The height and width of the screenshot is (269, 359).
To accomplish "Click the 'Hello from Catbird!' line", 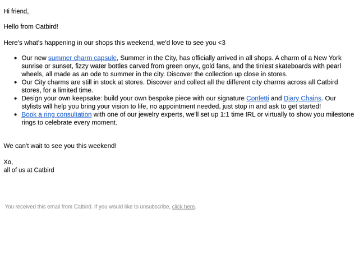I will coord(31,26).
